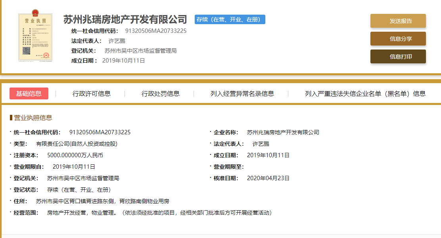441x238 pixels.
Task: Click the 信息打印 button
Action: (398, 57)
